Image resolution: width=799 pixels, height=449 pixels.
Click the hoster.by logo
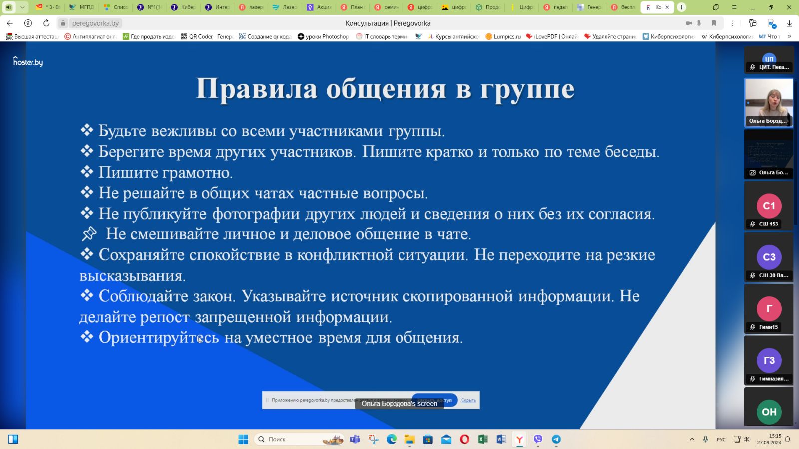coord(28,62)
